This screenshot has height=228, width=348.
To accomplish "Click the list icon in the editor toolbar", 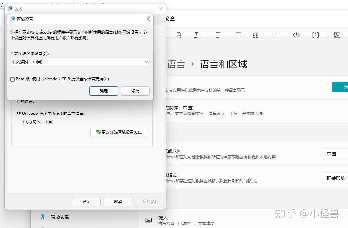I will (x=238, y=35).
